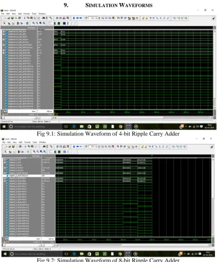Screen dimensions: 218x262
Task: Expand second signal in 8-bit adder signal list
Action: click(x=4, y=163)
